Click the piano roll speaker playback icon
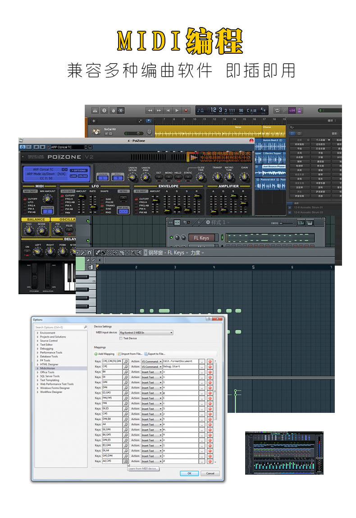The width and height of the screenshot is (356, 518). pos(139,253)
